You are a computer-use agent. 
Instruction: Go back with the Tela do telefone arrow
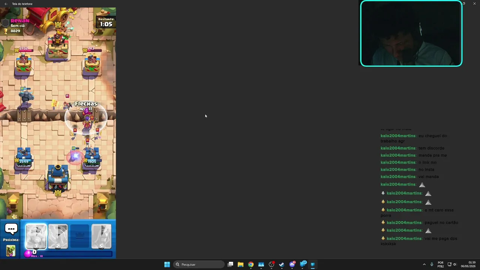(x=6, y=4)
